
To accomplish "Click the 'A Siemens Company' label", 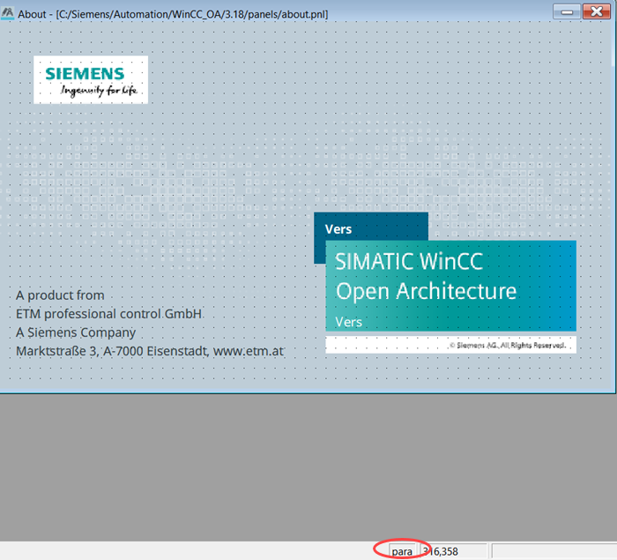I will point(76,332).
